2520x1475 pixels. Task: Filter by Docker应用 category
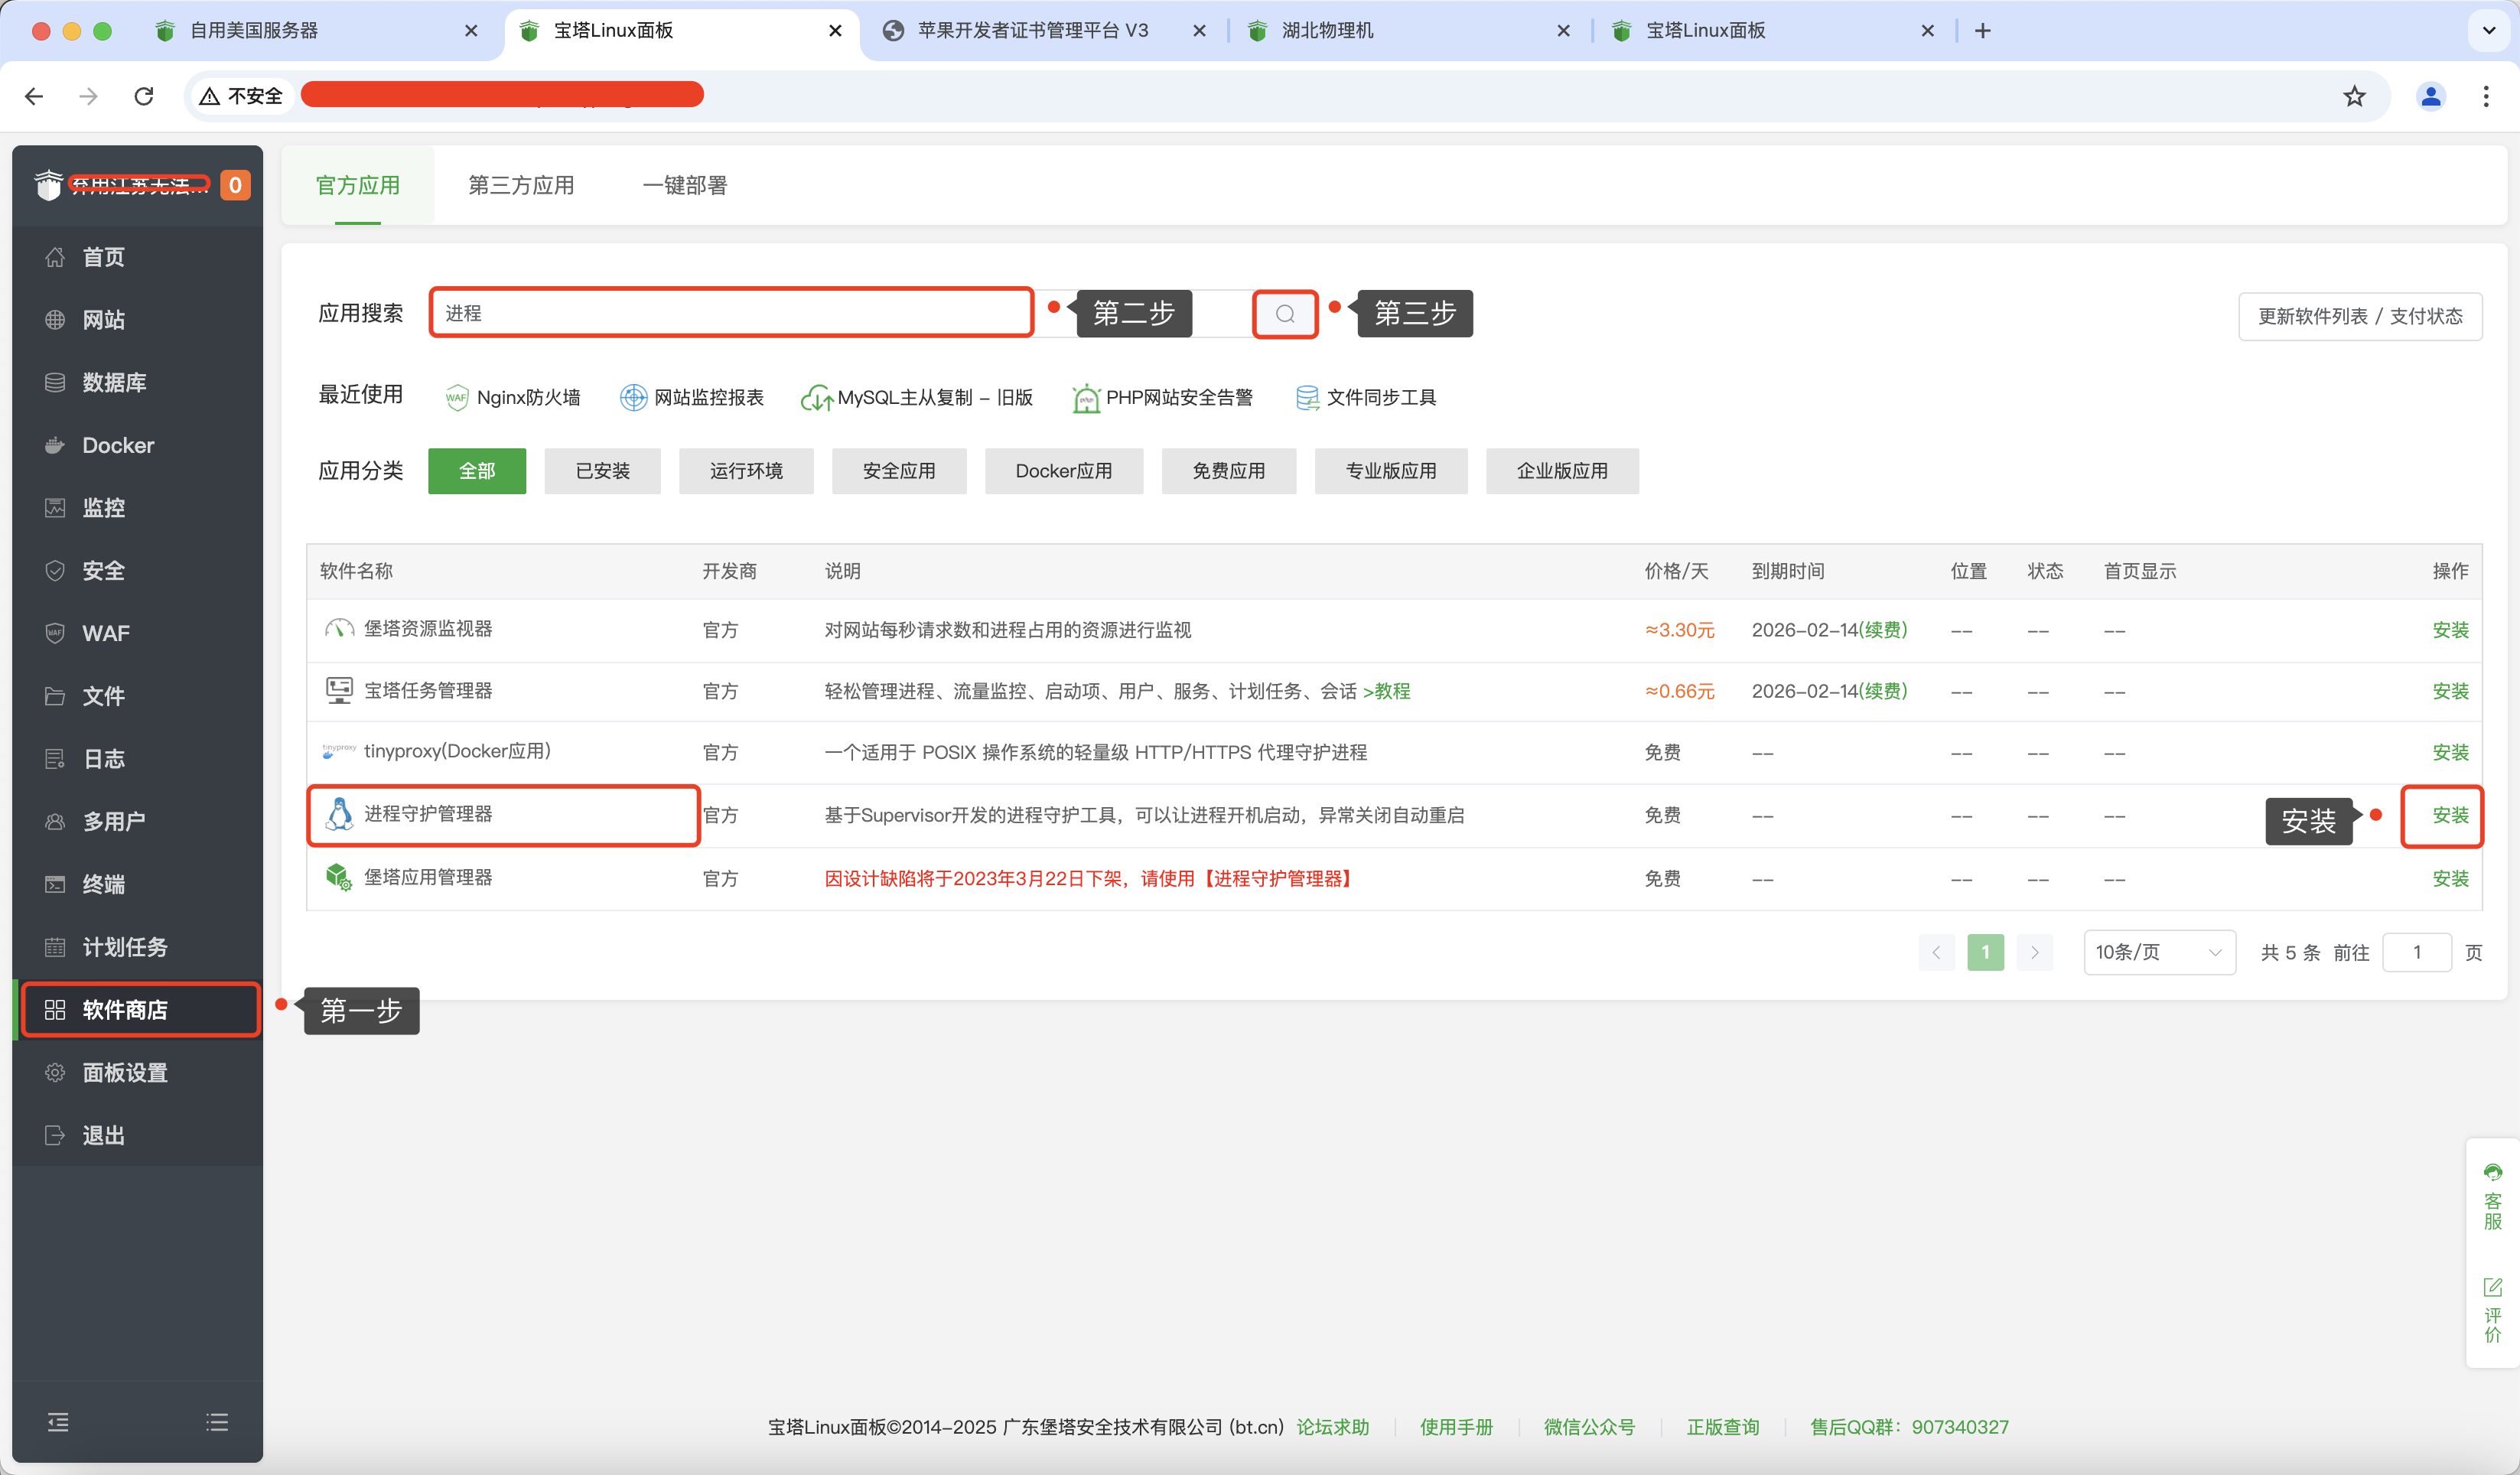click(1064, 471)
